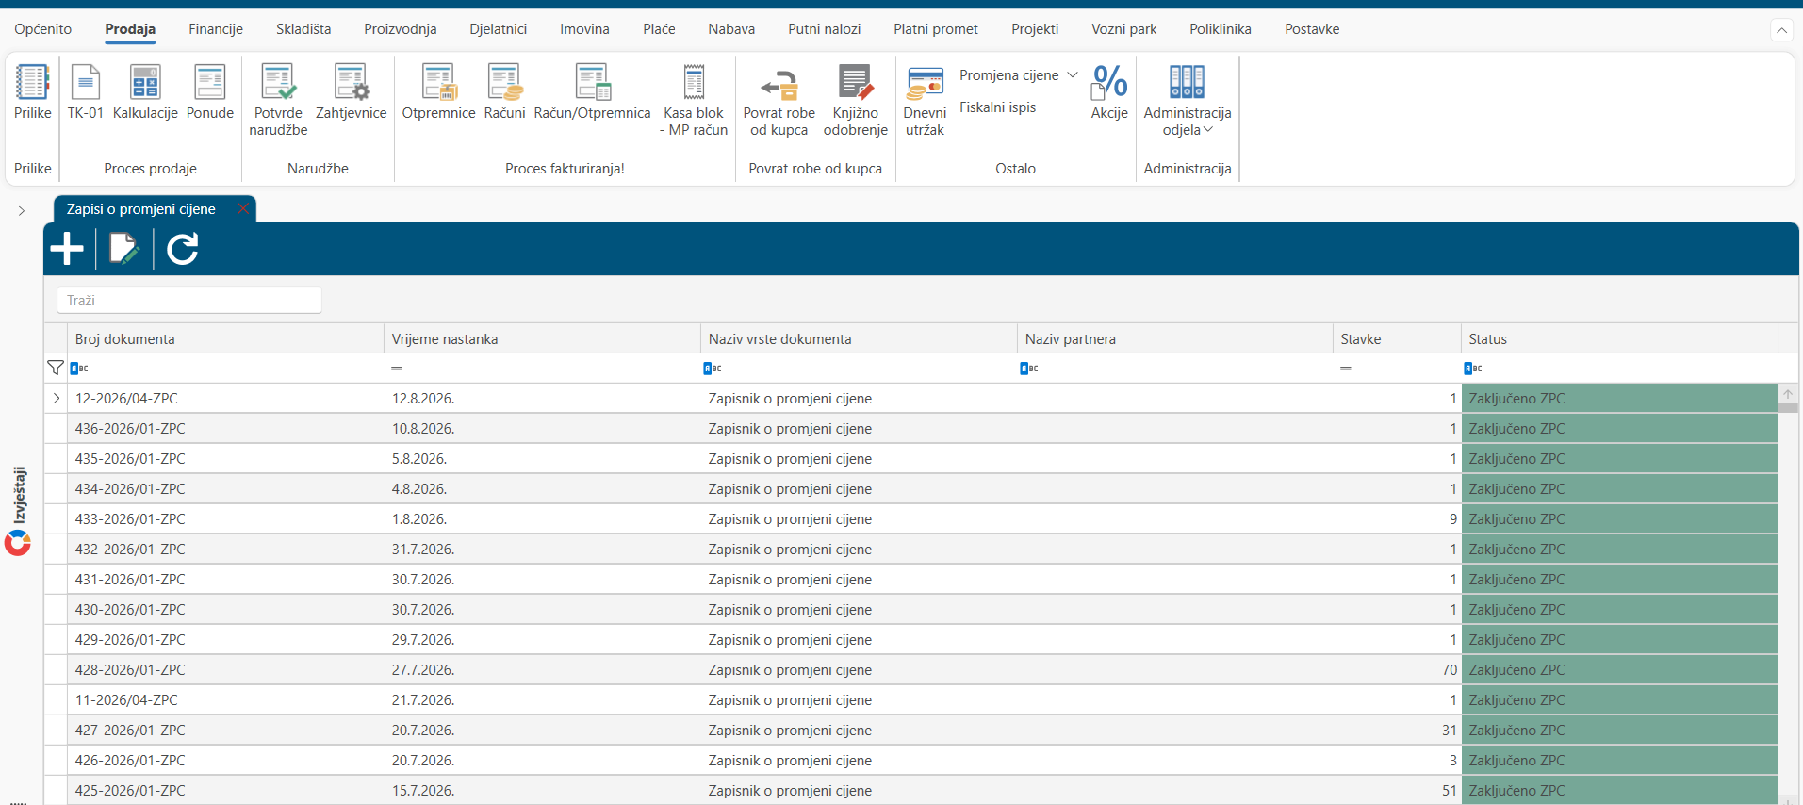
Task: Click the table filter funnel icon
Action: click(x=56, y=368)
